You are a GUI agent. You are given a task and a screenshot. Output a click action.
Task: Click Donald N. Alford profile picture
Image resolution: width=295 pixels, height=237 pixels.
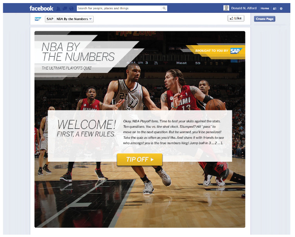point(226,8)
